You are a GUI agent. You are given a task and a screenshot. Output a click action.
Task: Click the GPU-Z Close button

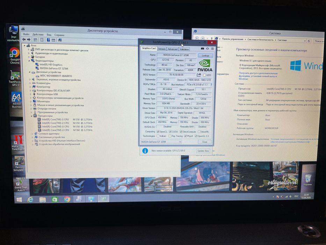coord(205,142)
